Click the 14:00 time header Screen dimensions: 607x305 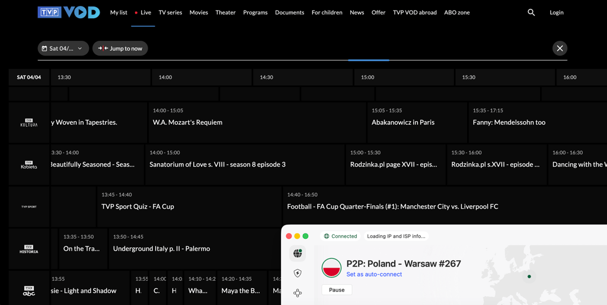pyautogui.click(x=202, y=77)
